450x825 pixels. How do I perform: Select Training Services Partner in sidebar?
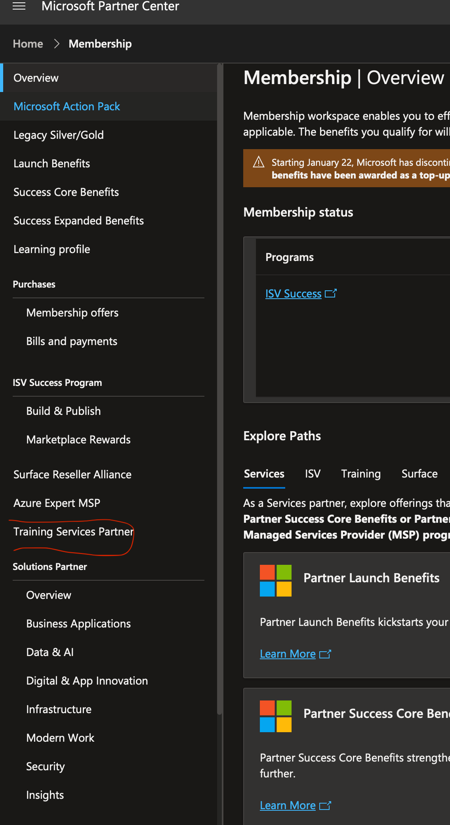pos(74,531)
